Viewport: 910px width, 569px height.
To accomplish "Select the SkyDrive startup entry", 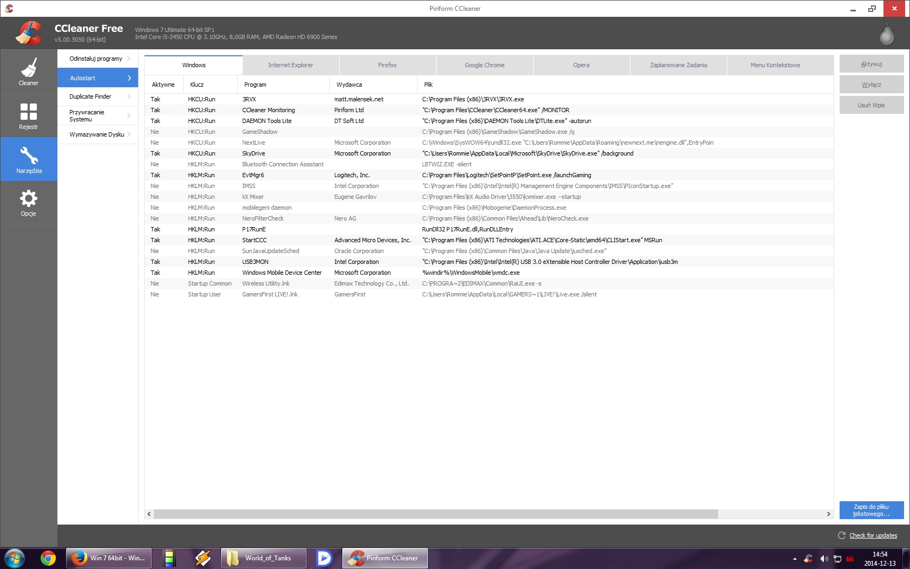I will 489,153.
